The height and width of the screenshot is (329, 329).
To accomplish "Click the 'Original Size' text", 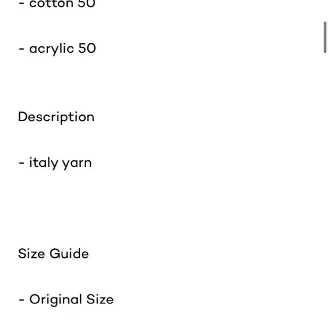I will point(71,299).
